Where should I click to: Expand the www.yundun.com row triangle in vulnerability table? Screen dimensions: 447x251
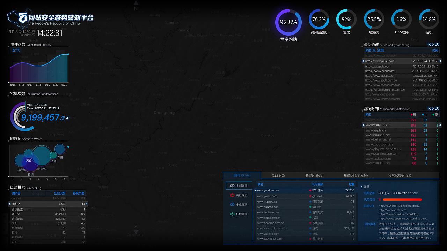pos(256,190)
